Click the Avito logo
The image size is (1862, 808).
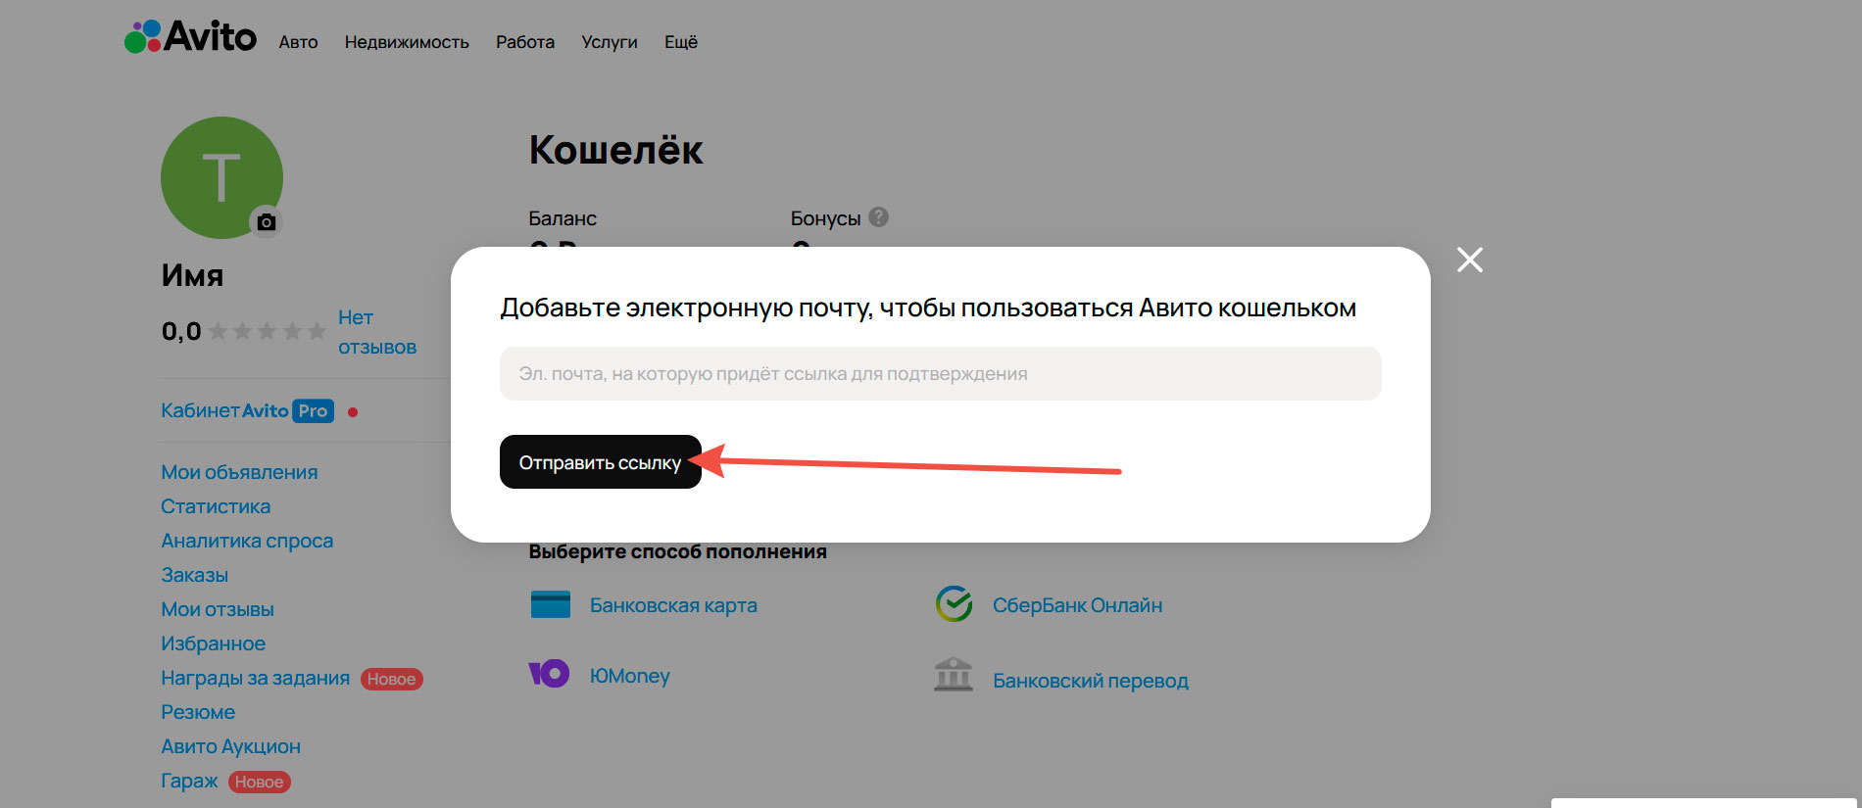[x=190, y=37]
